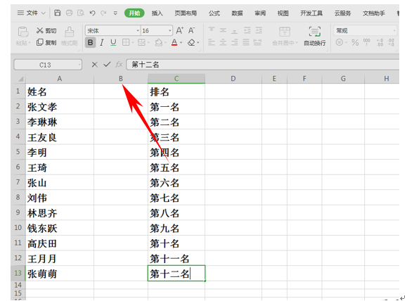The height and width of the screenshot is (301, 407).
Task: Switch to the 插入 tab
Action: (157, 13)
